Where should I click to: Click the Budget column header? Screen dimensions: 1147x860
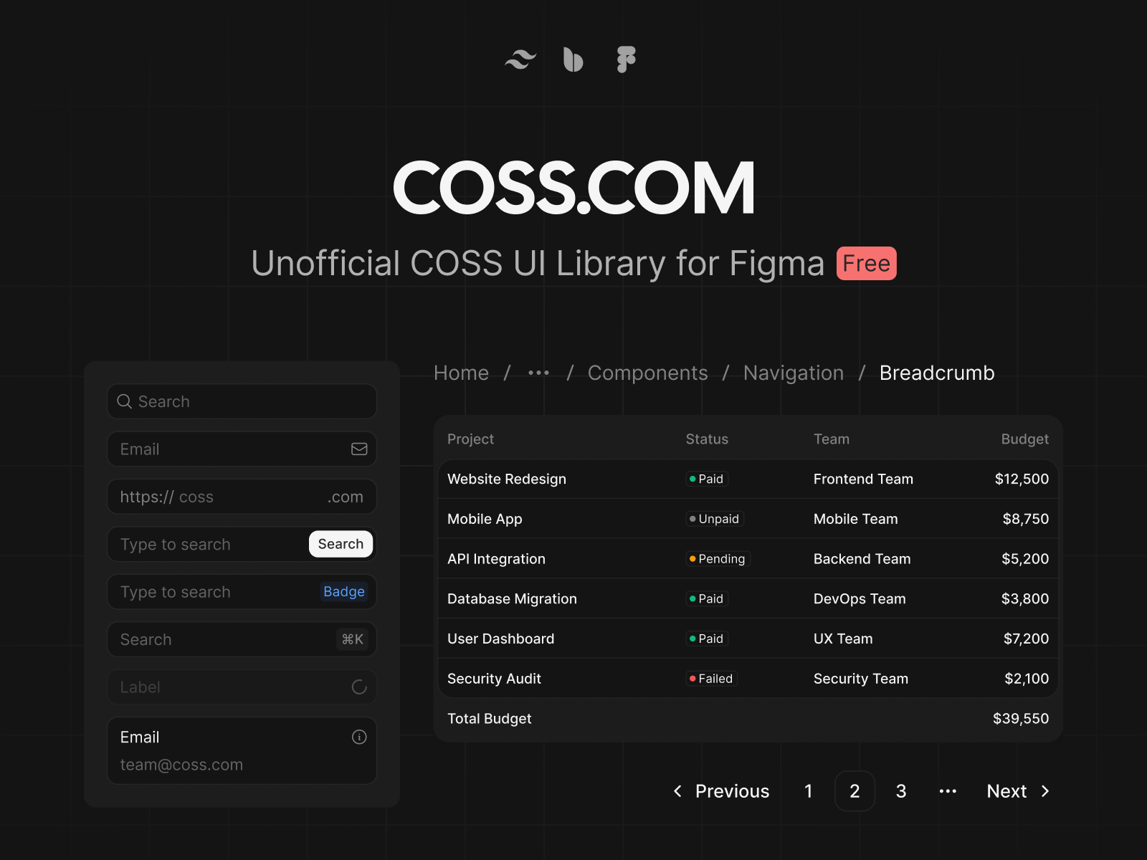coord(1025,439)
